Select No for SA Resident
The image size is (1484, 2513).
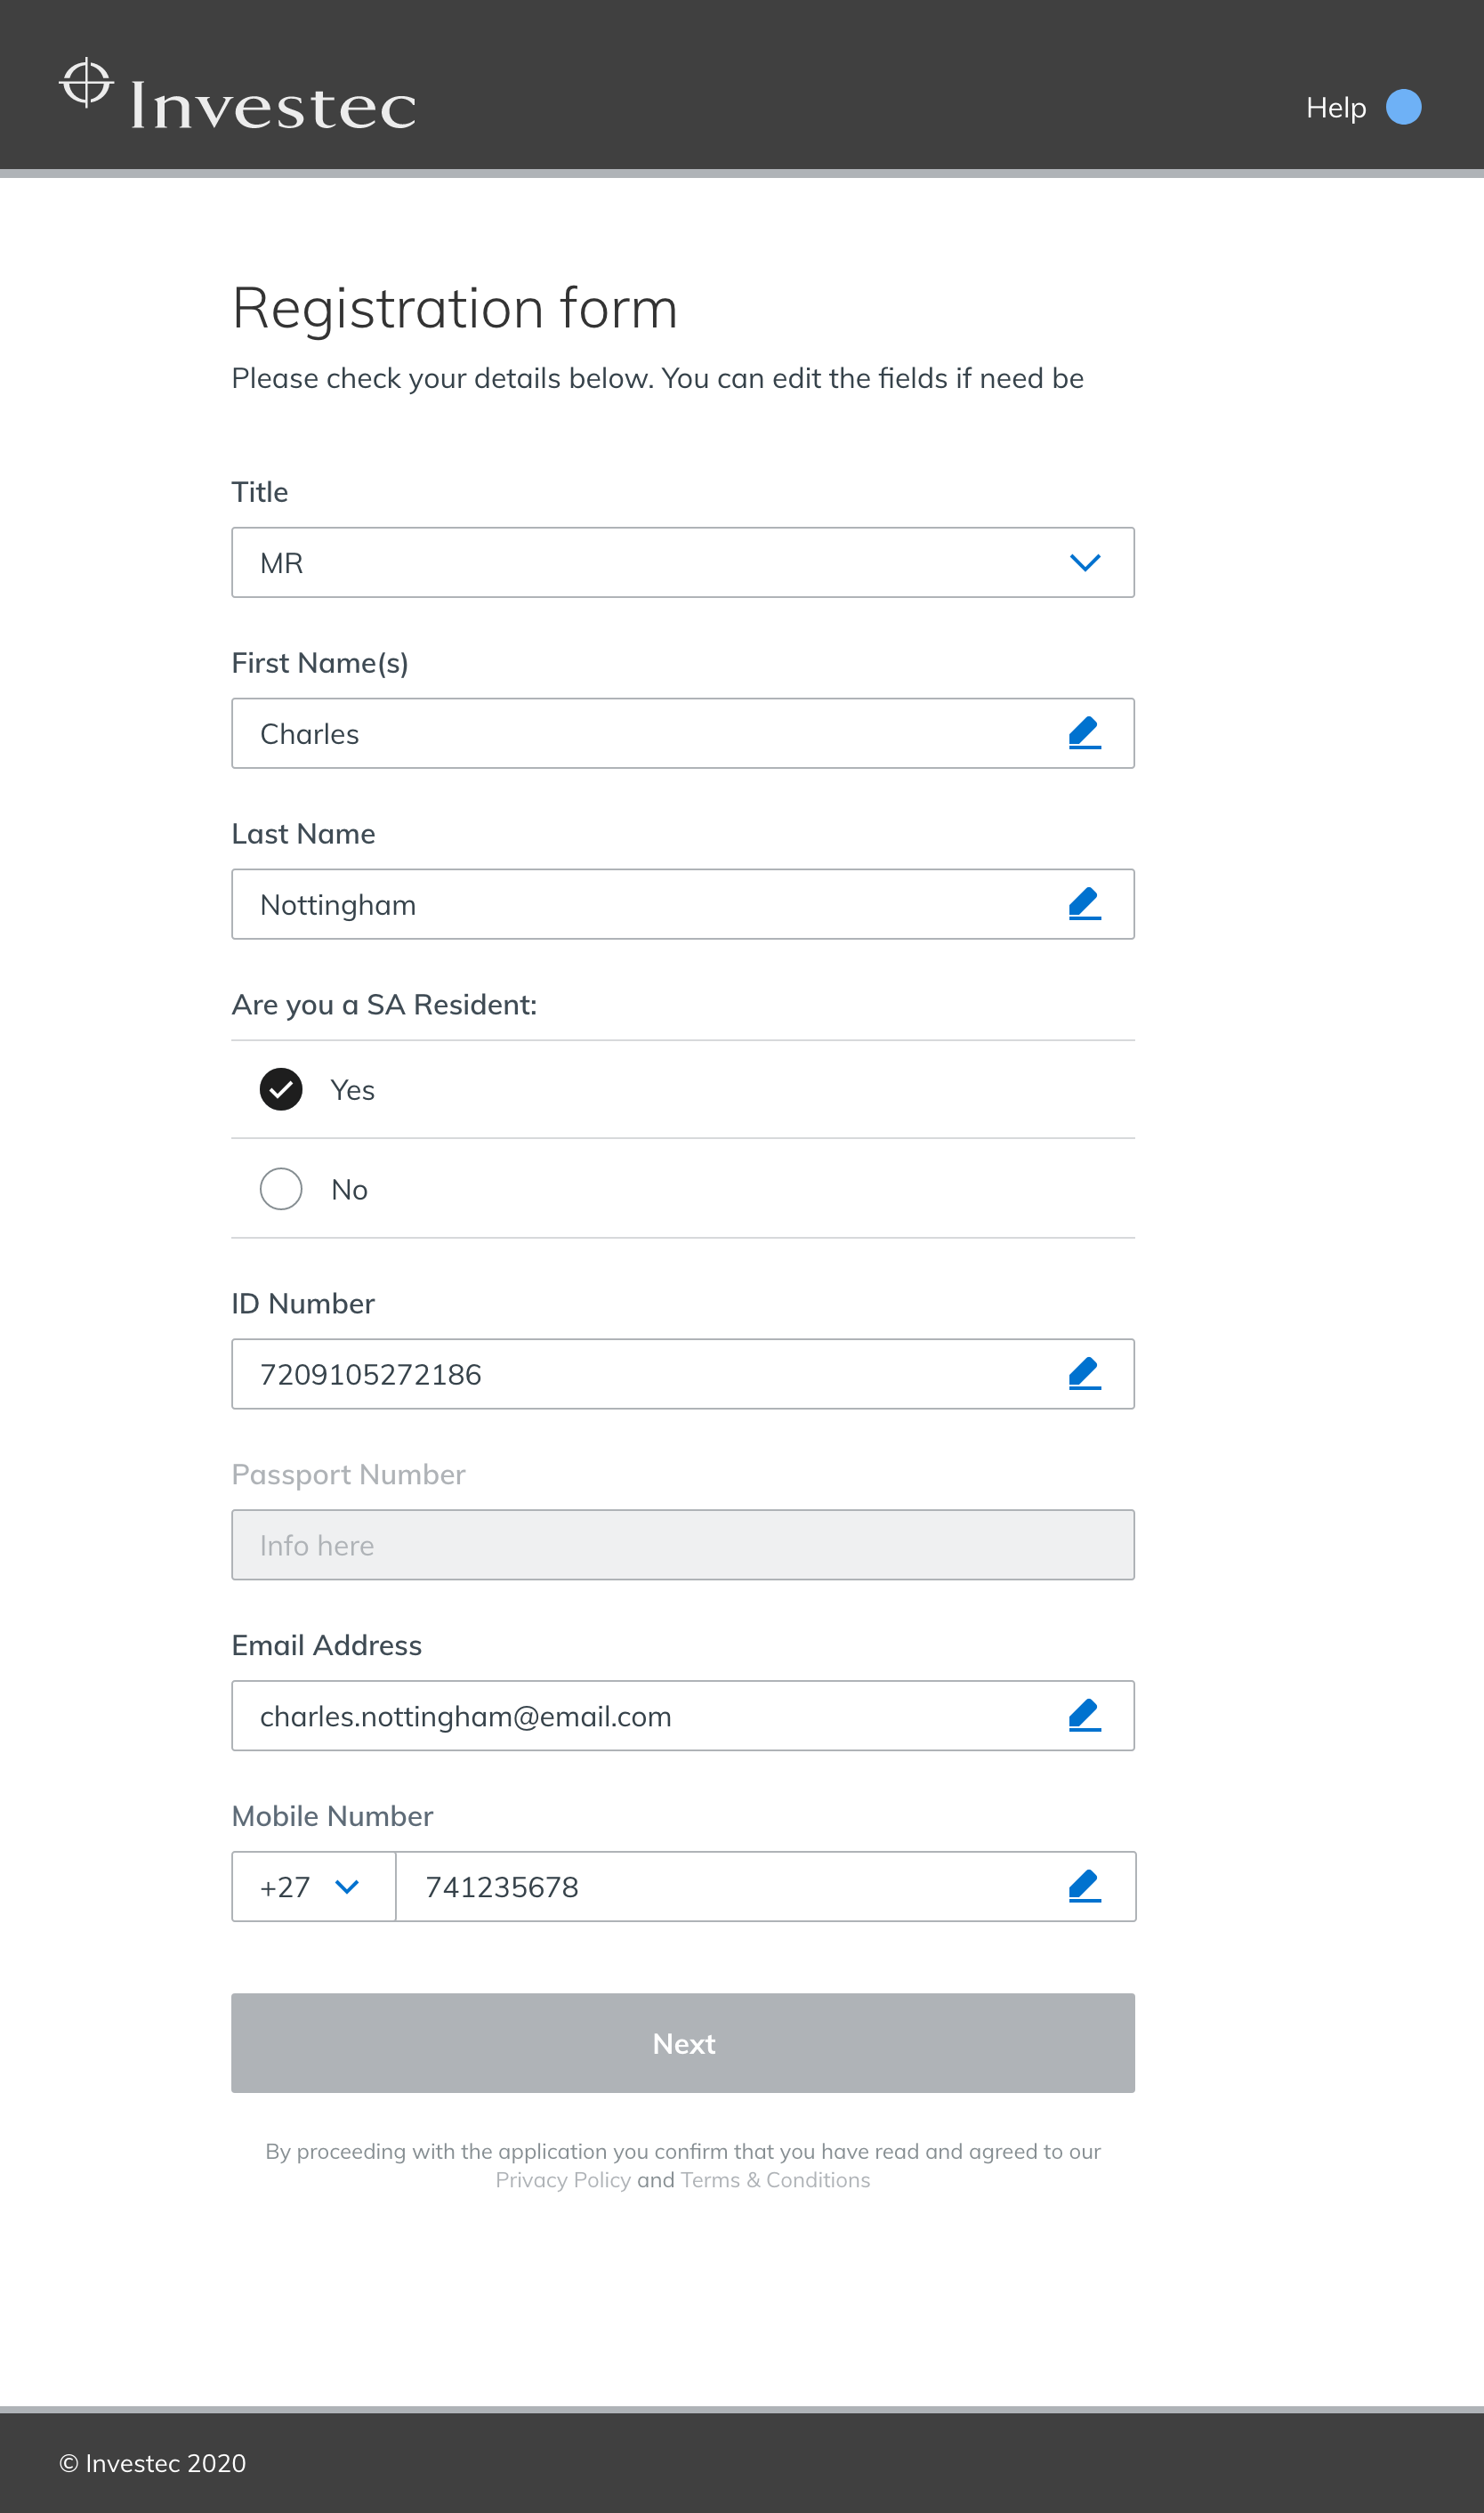pos(281,1189)
